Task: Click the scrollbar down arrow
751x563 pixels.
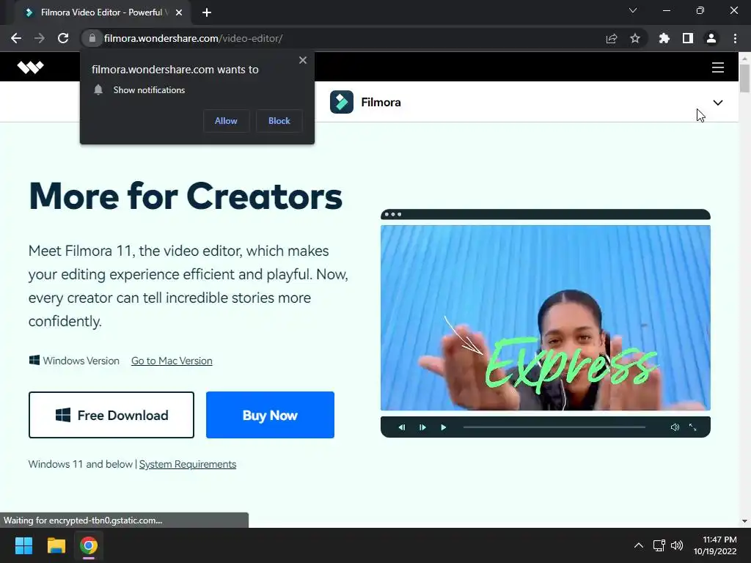Action: tap(744, 521)
